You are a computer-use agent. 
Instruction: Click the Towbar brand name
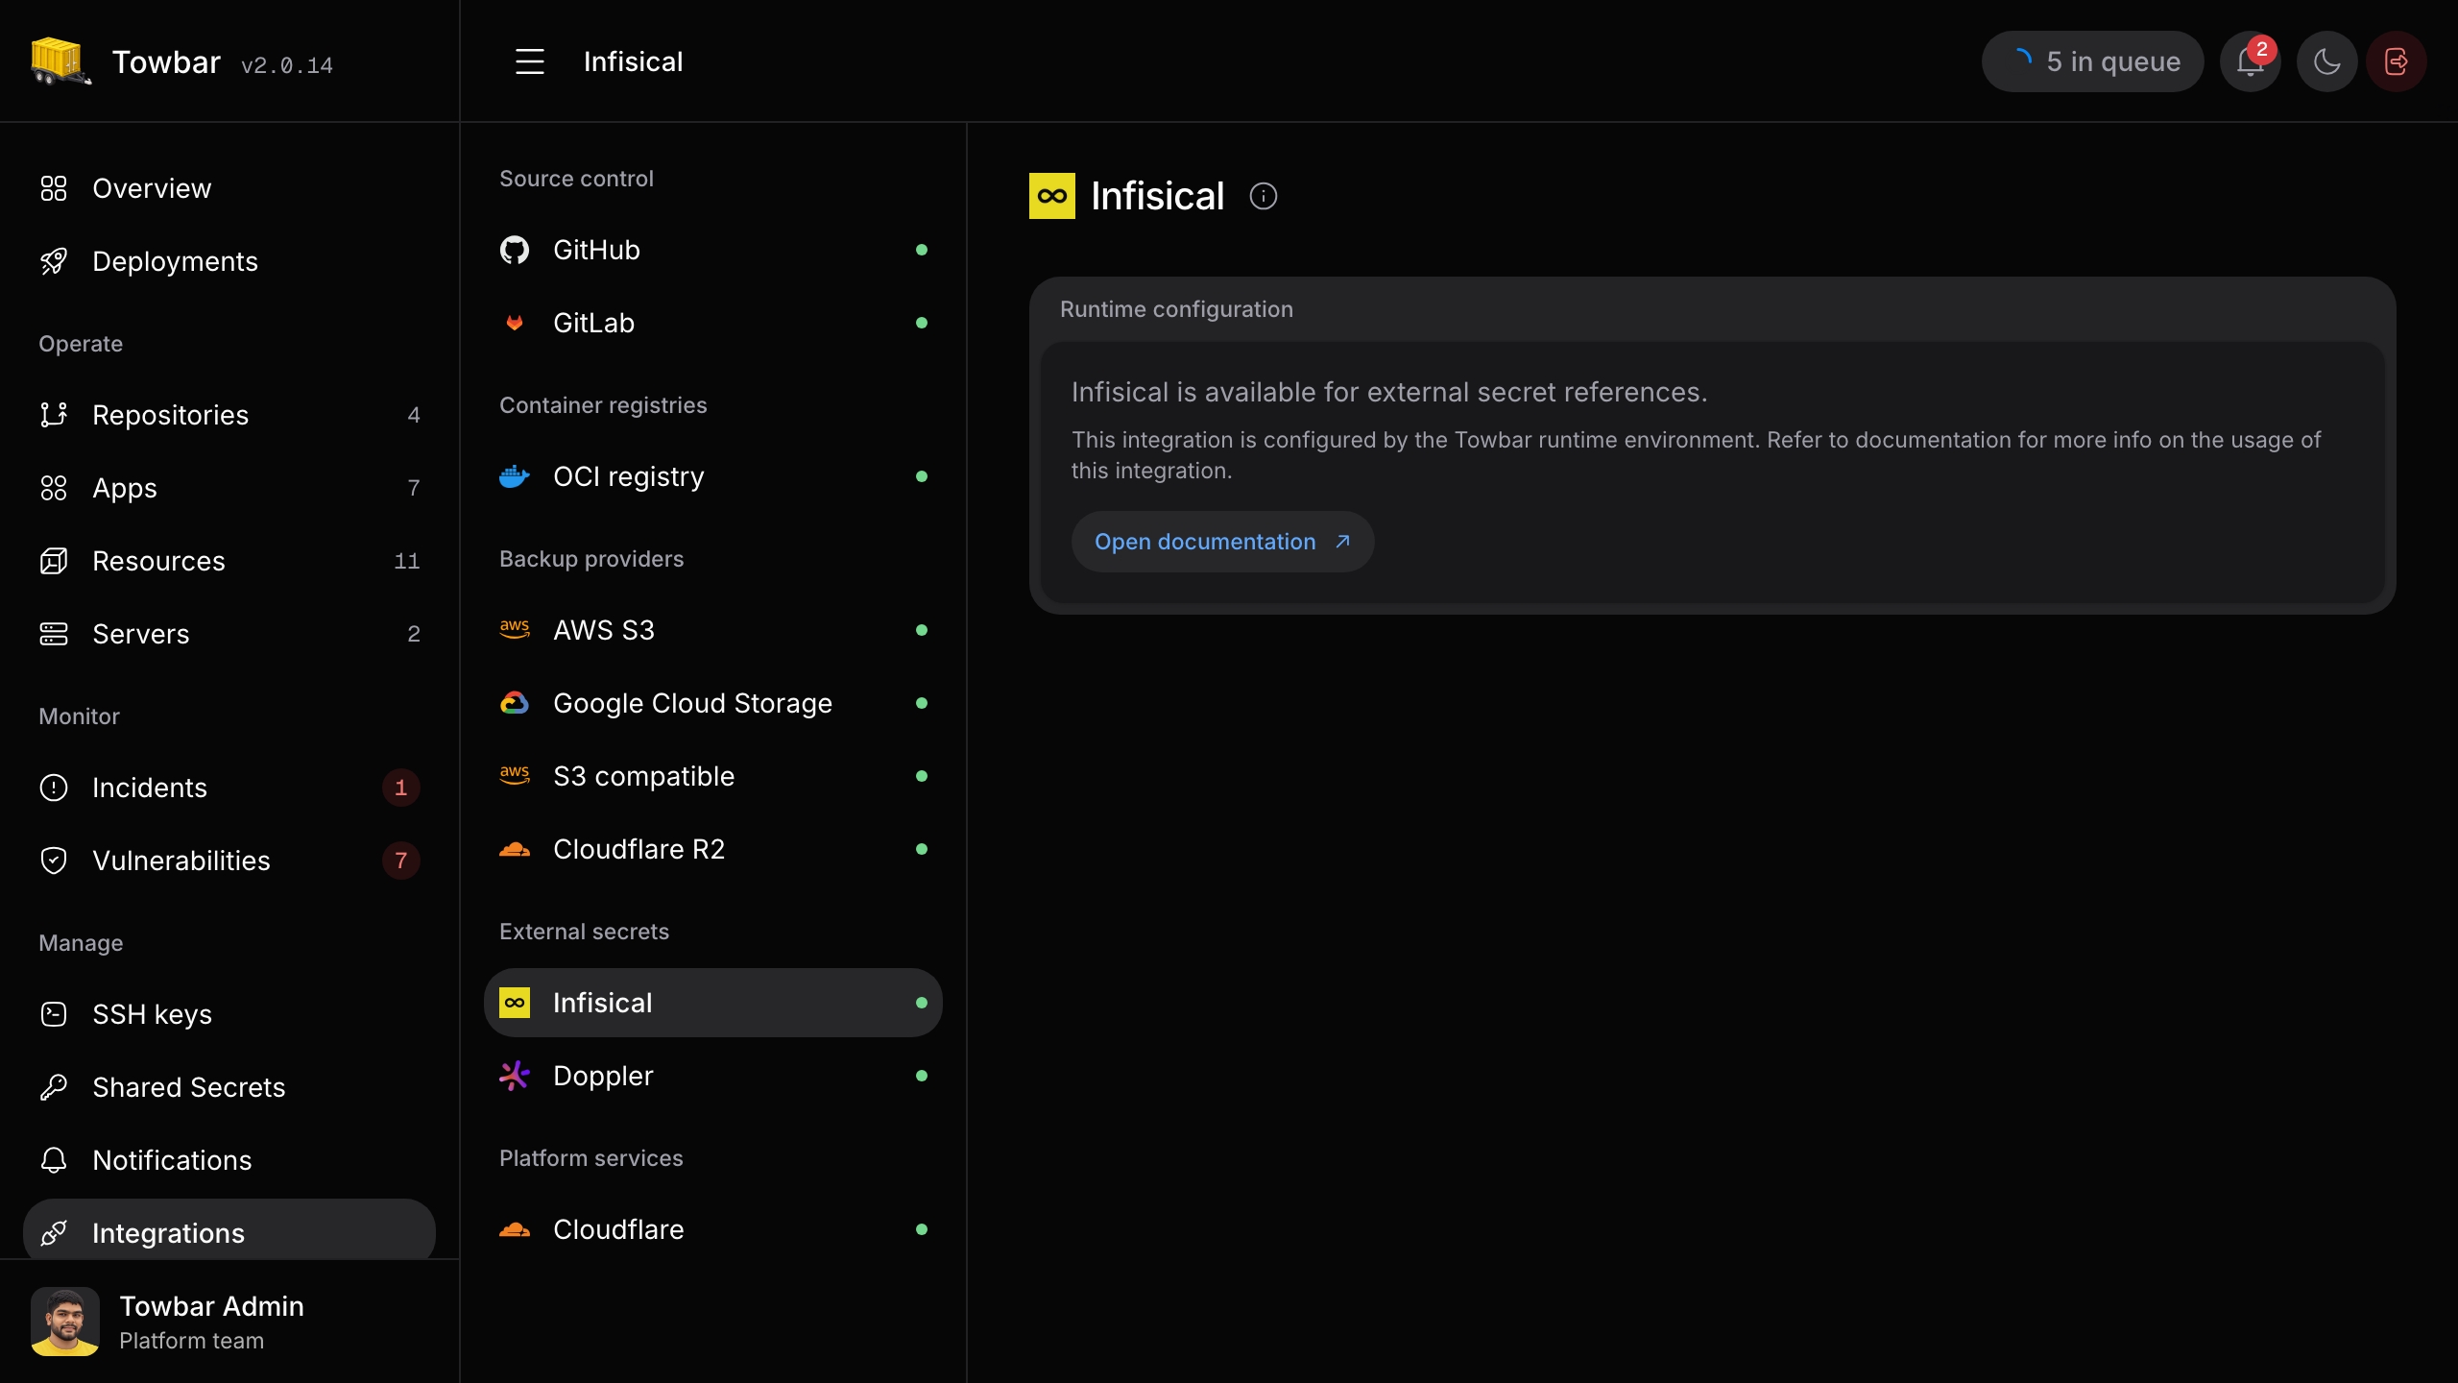pyautogui.click(x=166, y=61)
